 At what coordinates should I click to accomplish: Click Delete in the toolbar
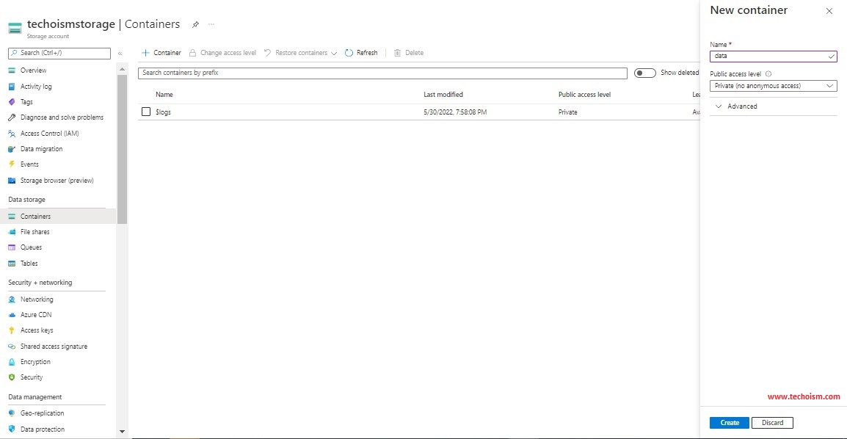tap(409, 53)
